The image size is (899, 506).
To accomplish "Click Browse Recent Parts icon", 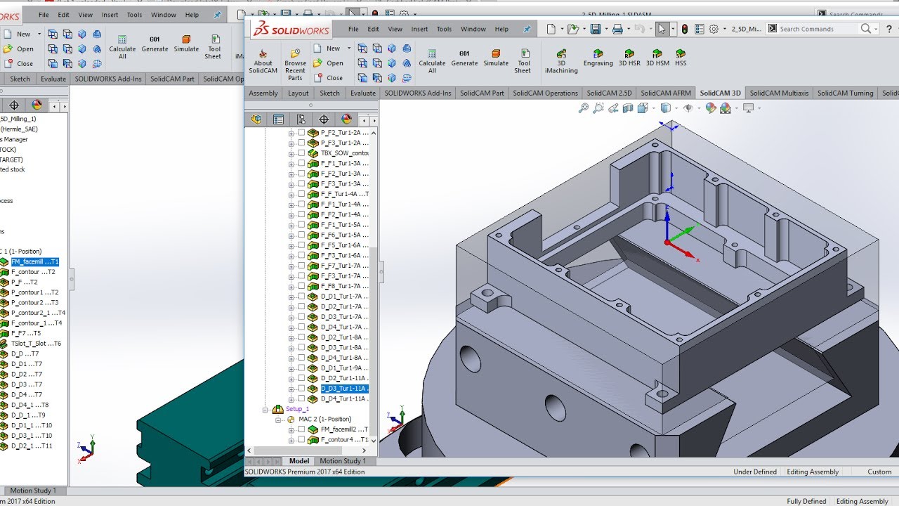I will click(295, 64).
